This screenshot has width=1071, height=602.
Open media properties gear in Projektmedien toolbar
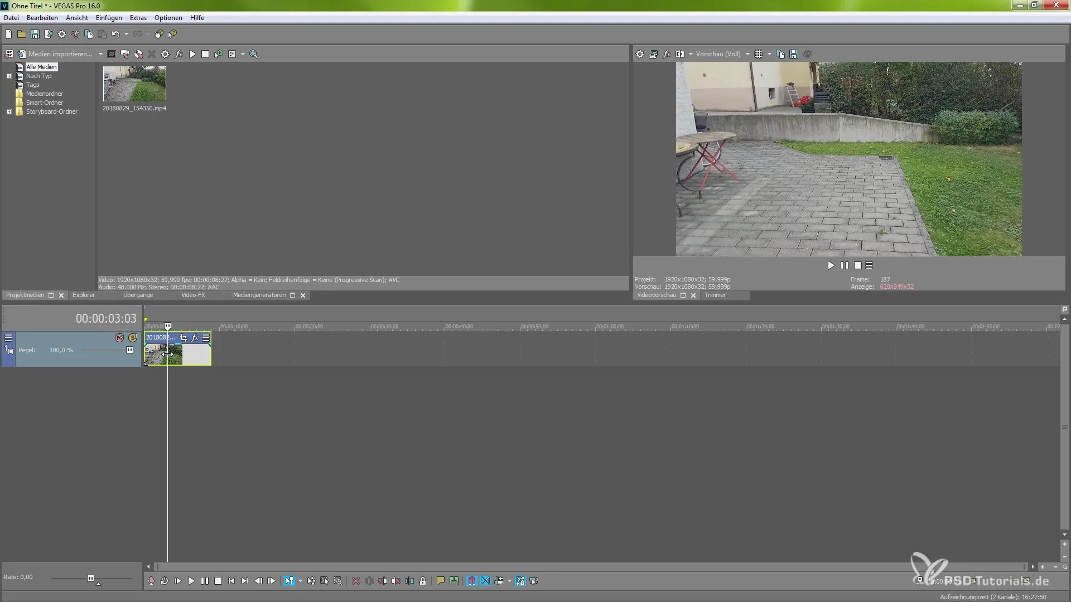(165, 54)
